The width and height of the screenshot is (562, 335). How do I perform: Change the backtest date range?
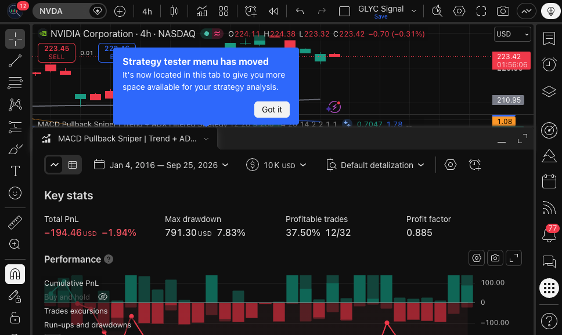tap(161, 165)
